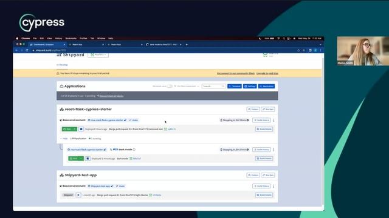389x218 pixels.
Task: Open Build history for Shipyard-test-app
Action: [x=261, y=186]
